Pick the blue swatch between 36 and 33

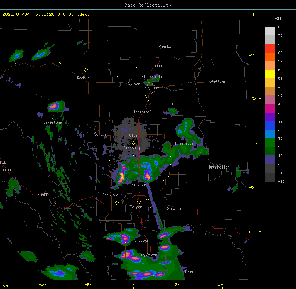click(x=270, y=125)
